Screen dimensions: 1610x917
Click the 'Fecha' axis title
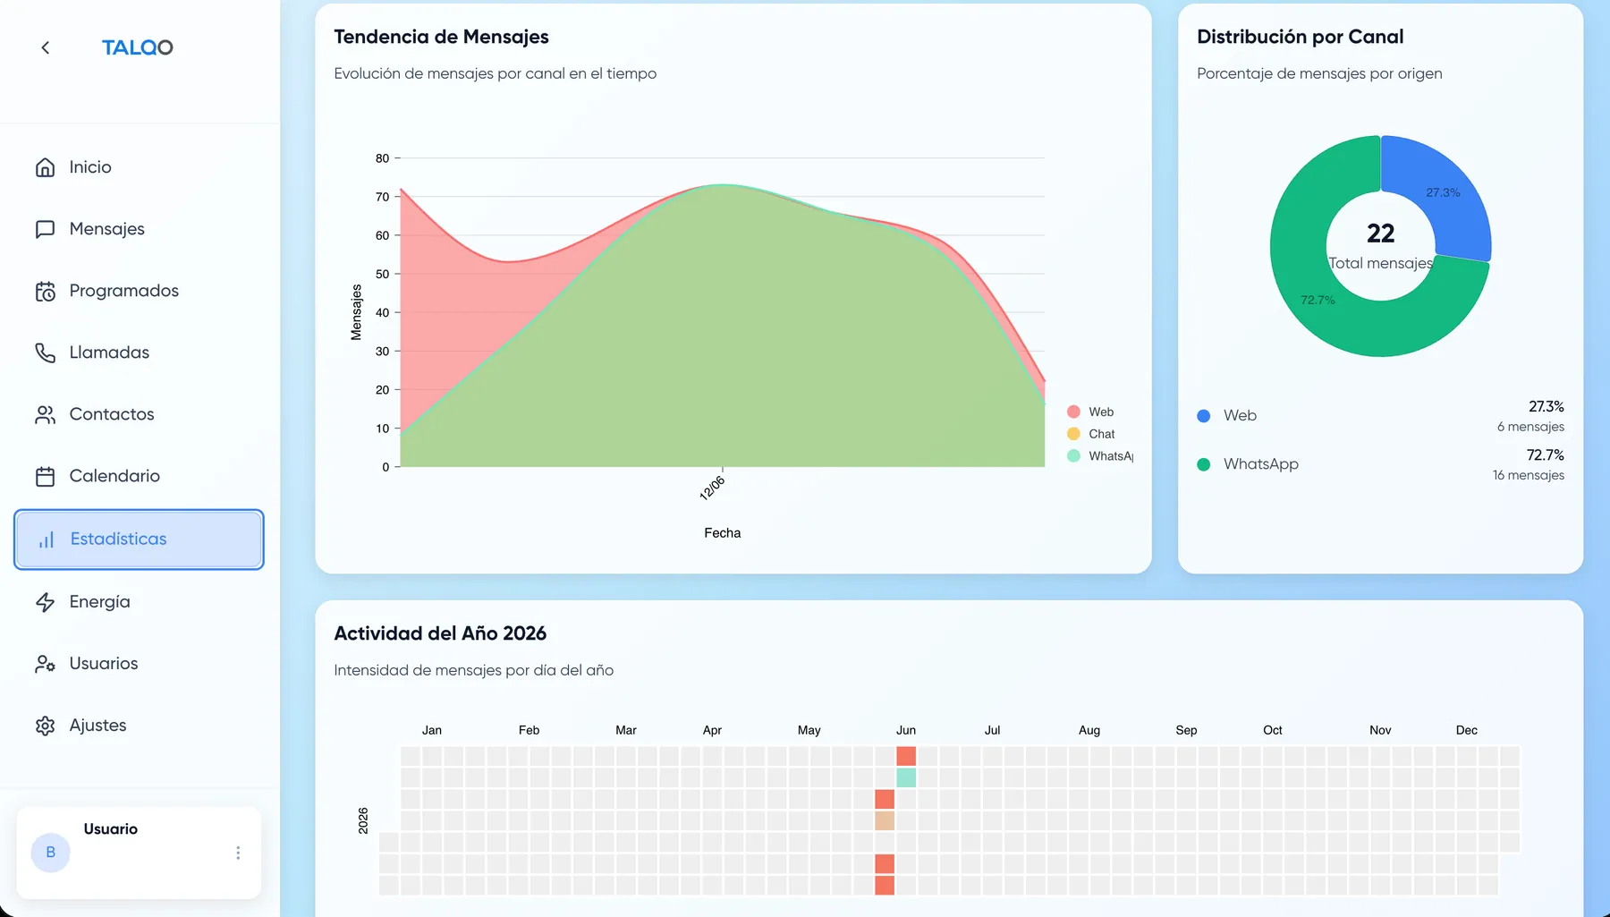[x=723, y=533]
